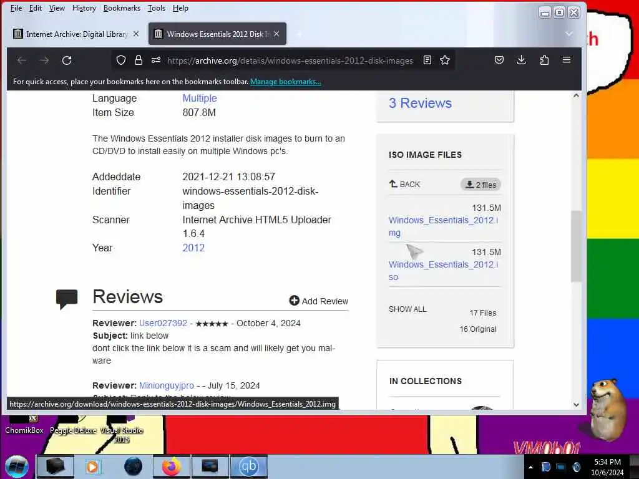Go back with the back arrow
The width and height of the screenshot is (639, 479).
22,60
